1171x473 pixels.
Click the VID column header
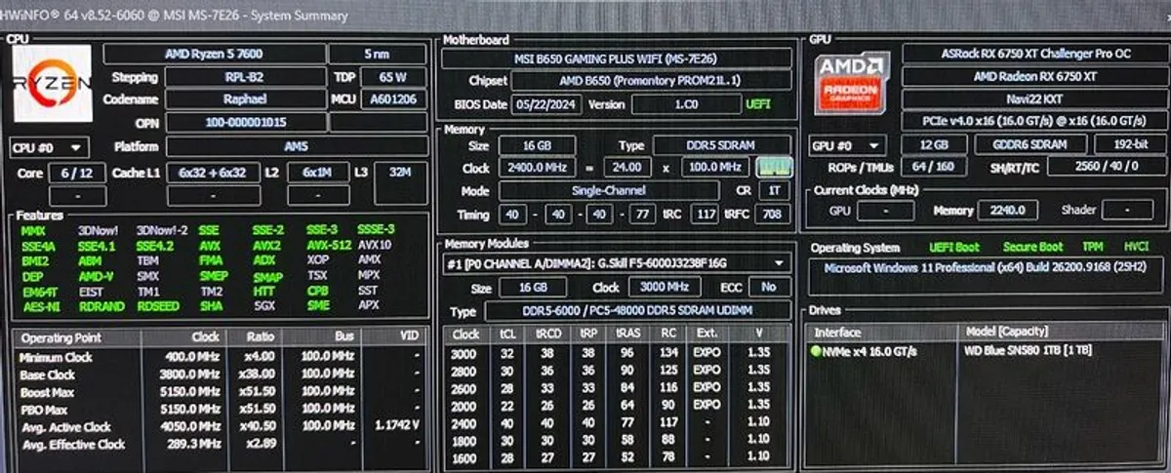(396, 337)
